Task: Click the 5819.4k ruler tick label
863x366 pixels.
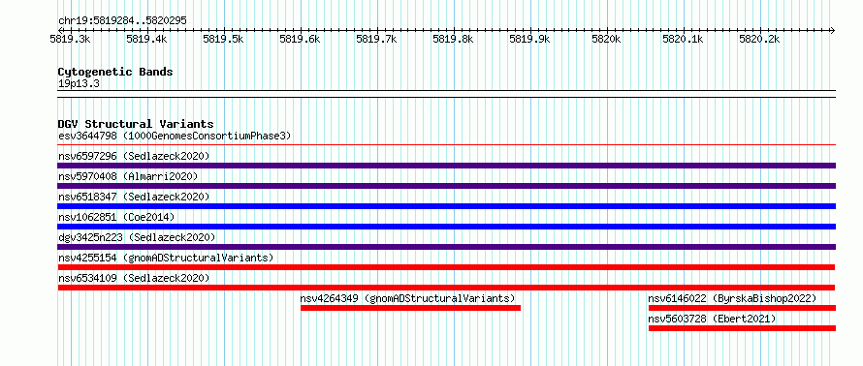Action: (x=146, y=39)
